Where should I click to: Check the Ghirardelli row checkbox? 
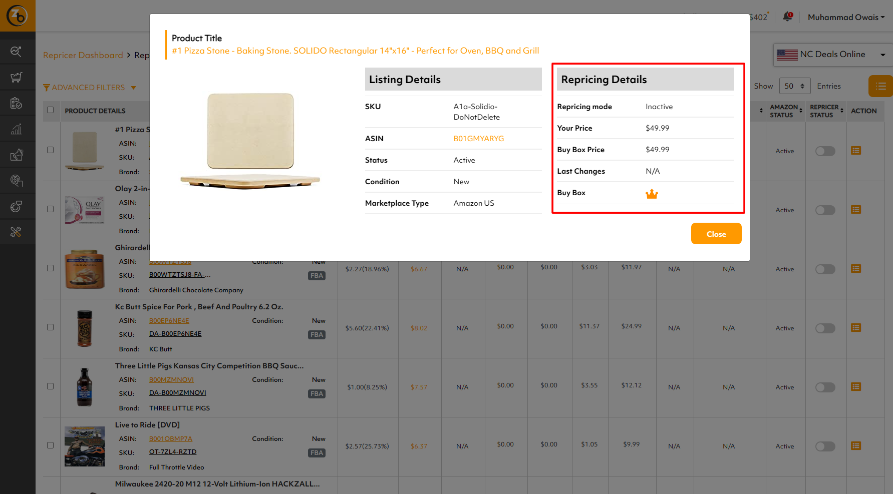coord(50,268)
